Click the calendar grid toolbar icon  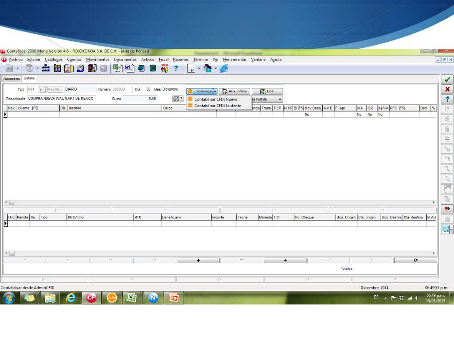coord(57,68)
